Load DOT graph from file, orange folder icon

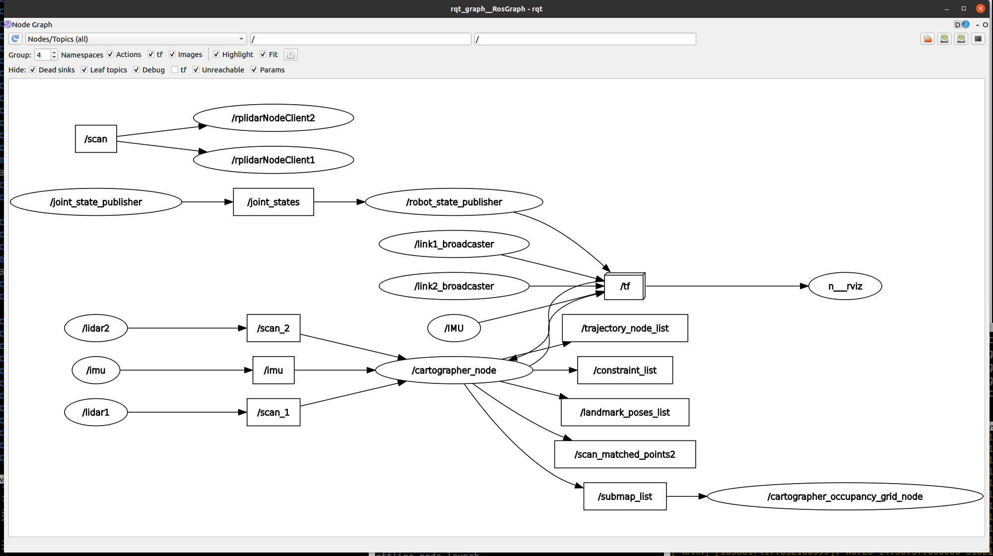tap(927, 39)
